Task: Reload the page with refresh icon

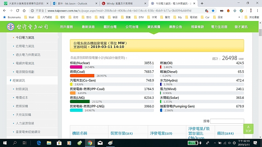Action: [17, 11]
